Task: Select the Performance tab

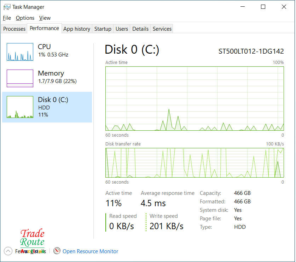Action: 44,28
